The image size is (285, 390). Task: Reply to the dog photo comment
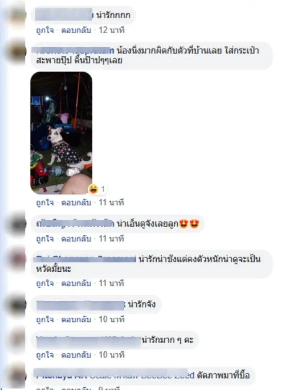coord(76,203)
